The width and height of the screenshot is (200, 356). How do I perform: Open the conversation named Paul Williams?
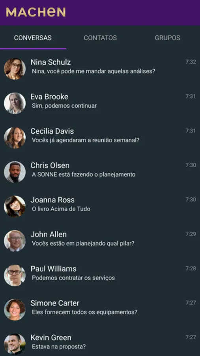[x=100, y=275]
